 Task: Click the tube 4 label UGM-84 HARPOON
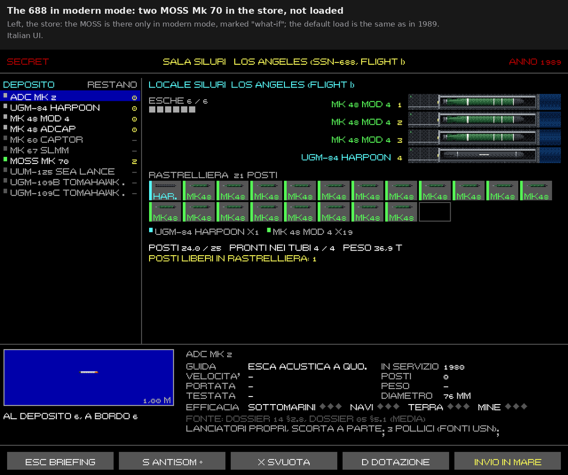coord(346,157)
